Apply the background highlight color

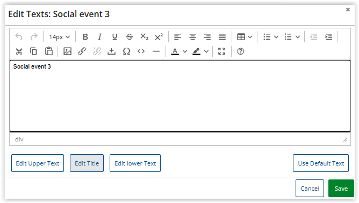coord(197,51)
